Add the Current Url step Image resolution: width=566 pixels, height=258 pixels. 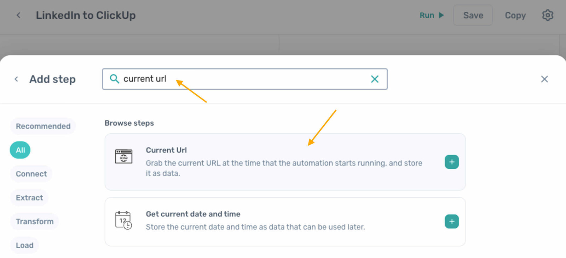pos(452,162)
